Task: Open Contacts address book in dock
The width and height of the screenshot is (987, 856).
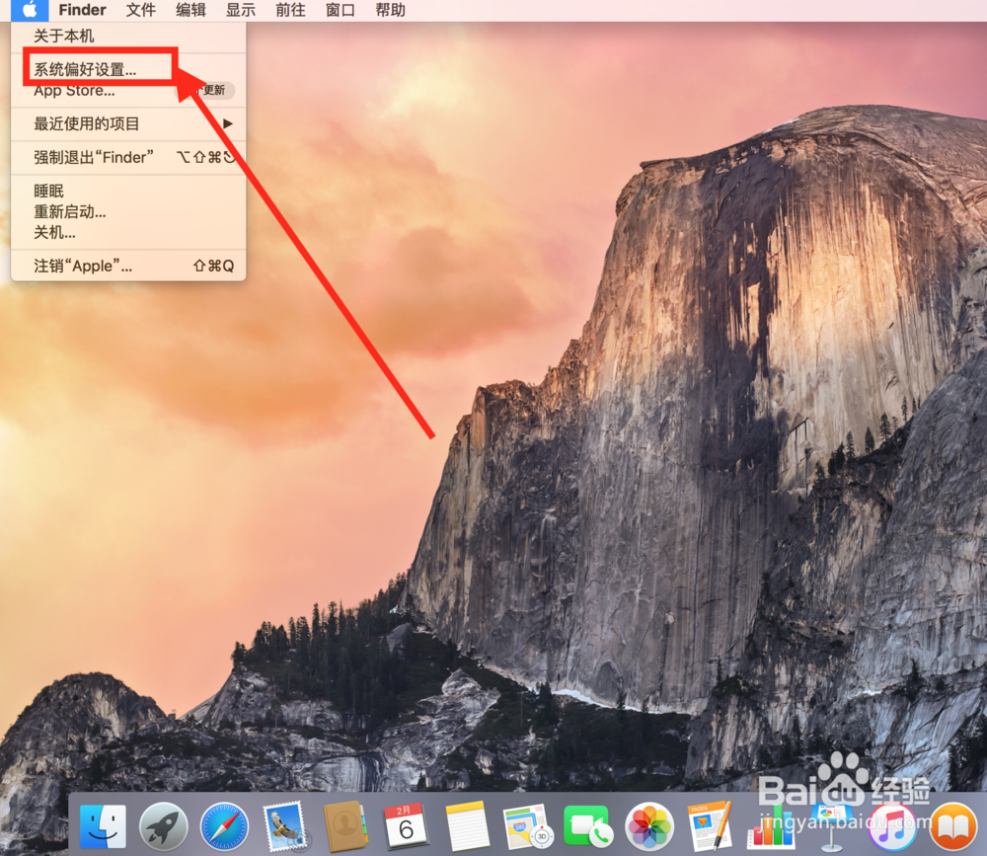Action: click(x=344, y=825)
